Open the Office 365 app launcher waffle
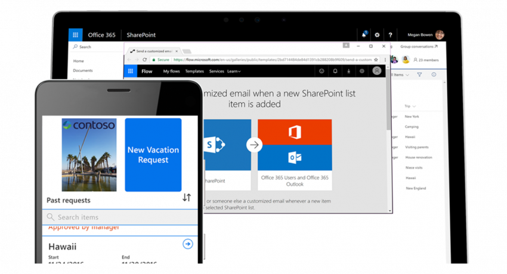 click(75, 35)
